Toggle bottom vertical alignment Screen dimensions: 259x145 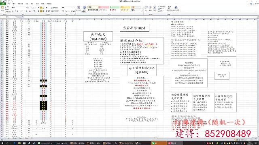(43, 8)
